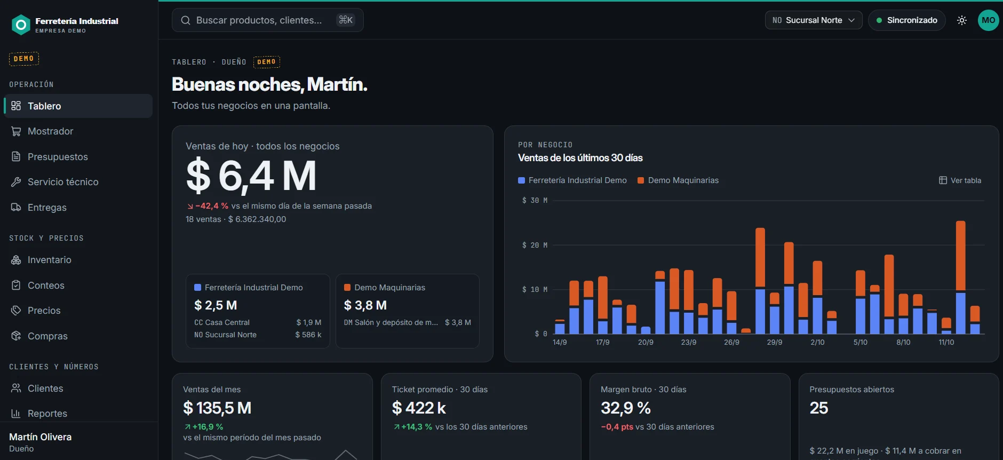
Task: Click the NO Sucursal Norte row in Ferretería card
Action: [x=258, y=335]
